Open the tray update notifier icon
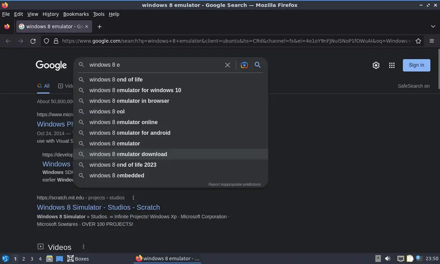 (419, 258)
